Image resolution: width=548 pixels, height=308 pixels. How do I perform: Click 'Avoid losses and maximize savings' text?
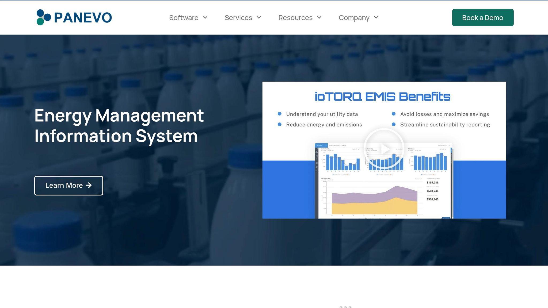[x=444, y=114]
